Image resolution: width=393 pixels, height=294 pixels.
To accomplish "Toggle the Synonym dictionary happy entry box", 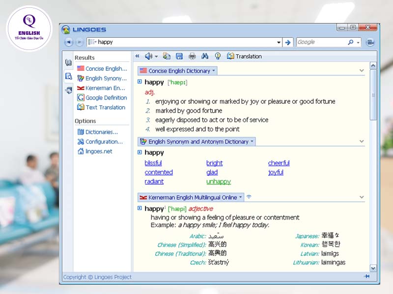I will (x=140, y=152).
